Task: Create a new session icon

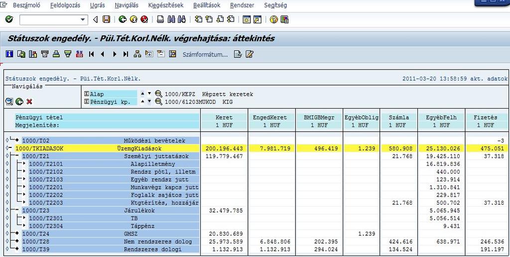Action: 247,19
